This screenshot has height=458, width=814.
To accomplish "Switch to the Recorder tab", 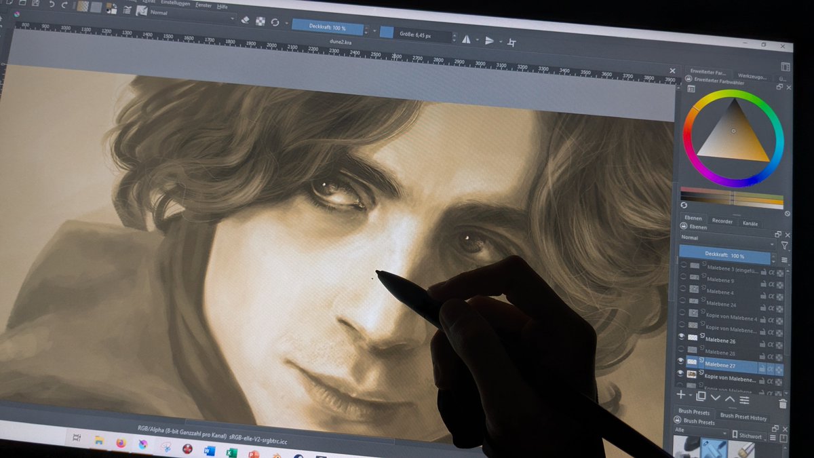I will point(722,221).
